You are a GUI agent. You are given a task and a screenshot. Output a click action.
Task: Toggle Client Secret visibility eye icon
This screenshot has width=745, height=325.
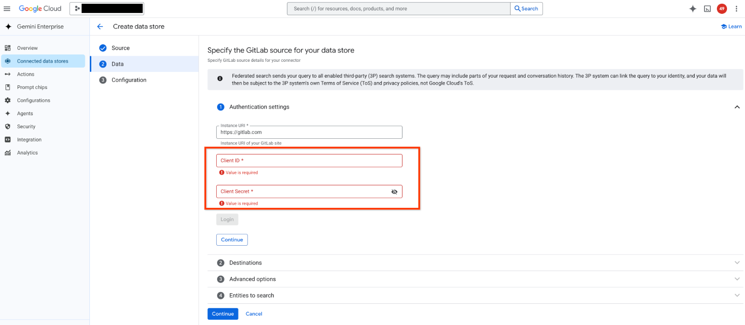coord(394,192)
